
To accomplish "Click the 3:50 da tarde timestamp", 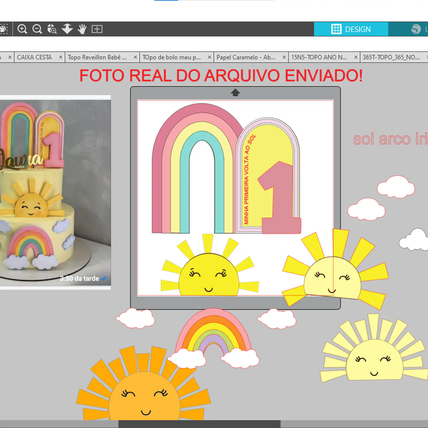I will (x=79, y=278).
